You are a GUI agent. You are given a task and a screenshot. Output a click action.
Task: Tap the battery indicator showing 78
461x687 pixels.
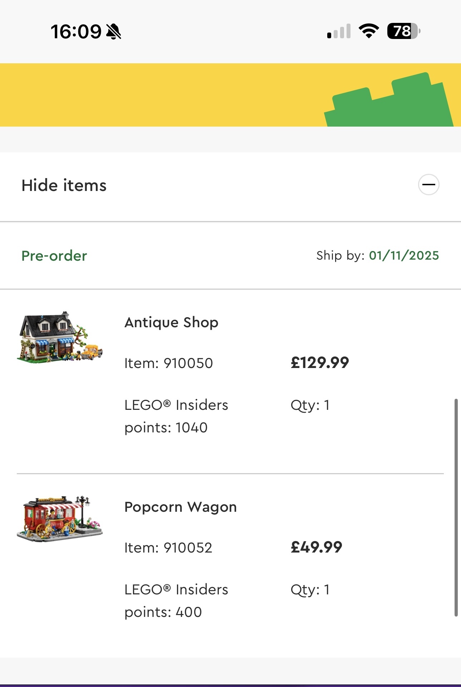click(x=403, y=31)
